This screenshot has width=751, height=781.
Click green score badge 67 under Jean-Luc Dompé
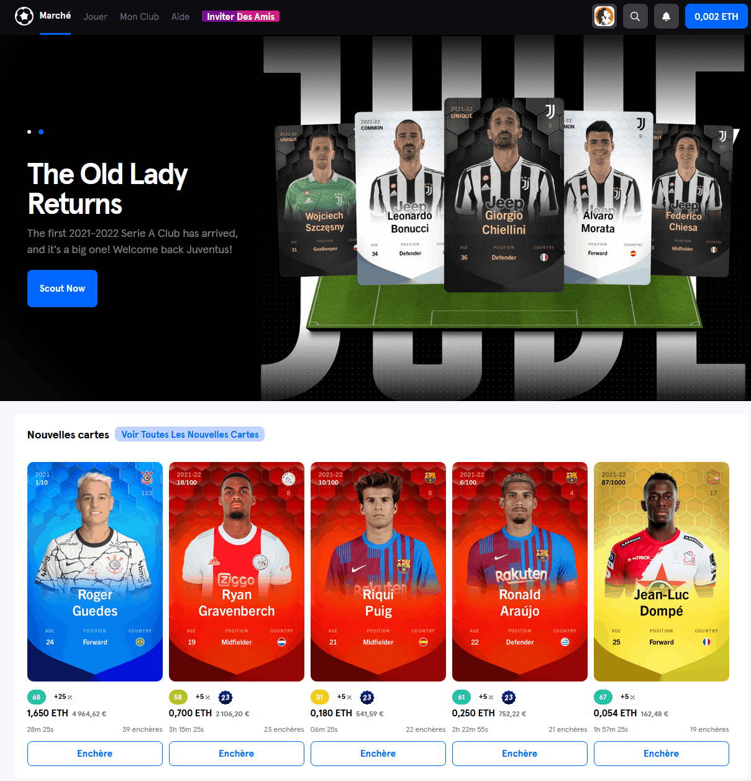click(x=603, y=697)
